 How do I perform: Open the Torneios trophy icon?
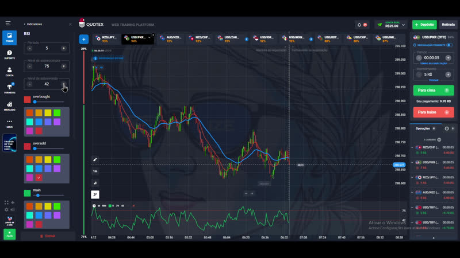tap(9, 88)
